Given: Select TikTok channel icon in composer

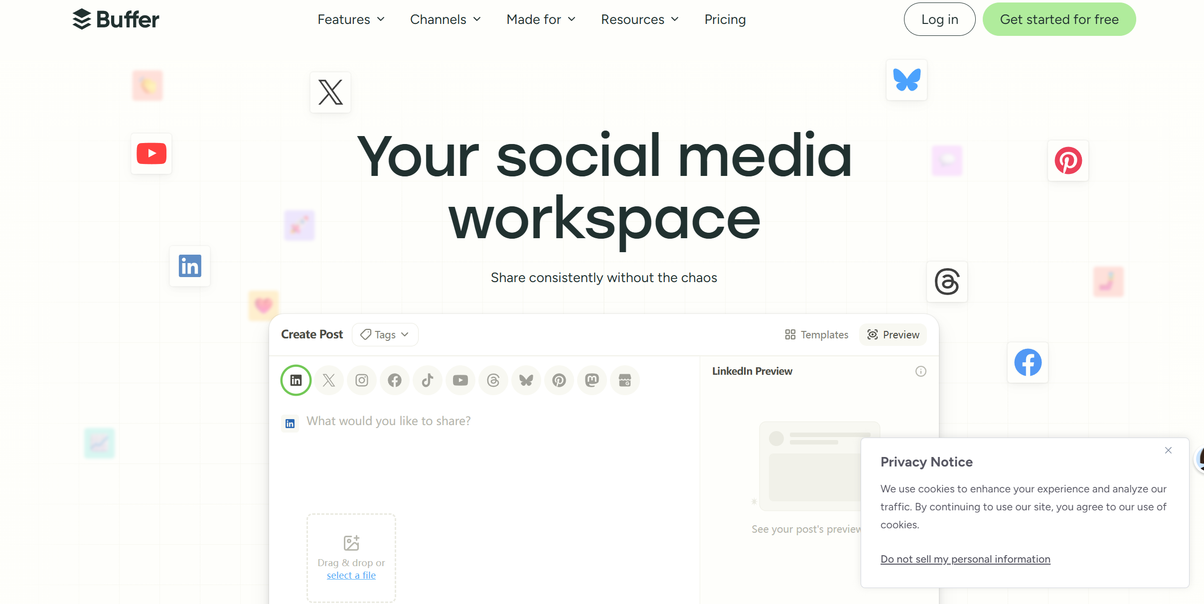Looking at the screenshot, I should [x=428, y=380].
